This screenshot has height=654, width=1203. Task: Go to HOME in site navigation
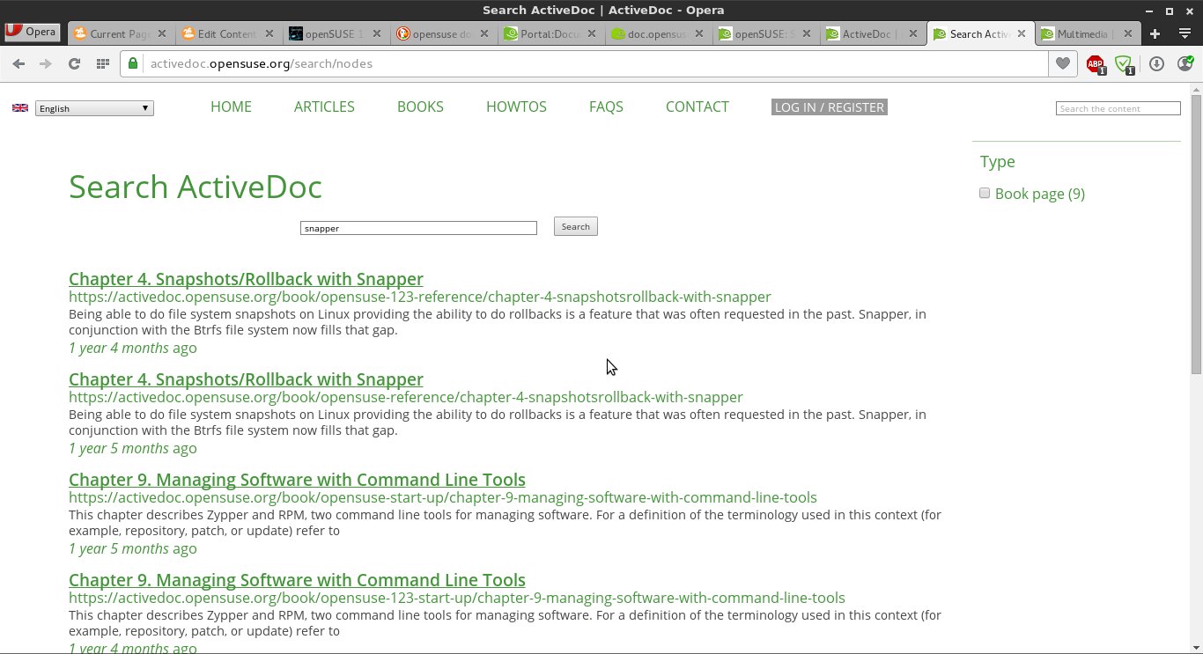point(231,107)
